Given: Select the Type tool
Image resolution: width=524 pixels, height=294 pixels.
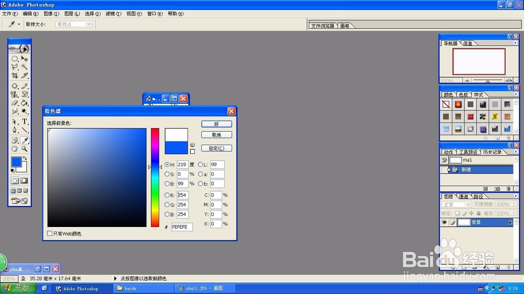Looking at the screenshot, I should click(25, 121).
